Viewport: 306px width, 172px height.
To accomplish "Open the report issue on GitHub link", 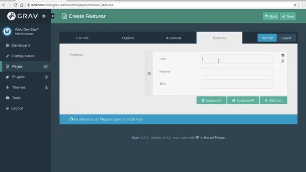I will (106, 119).
